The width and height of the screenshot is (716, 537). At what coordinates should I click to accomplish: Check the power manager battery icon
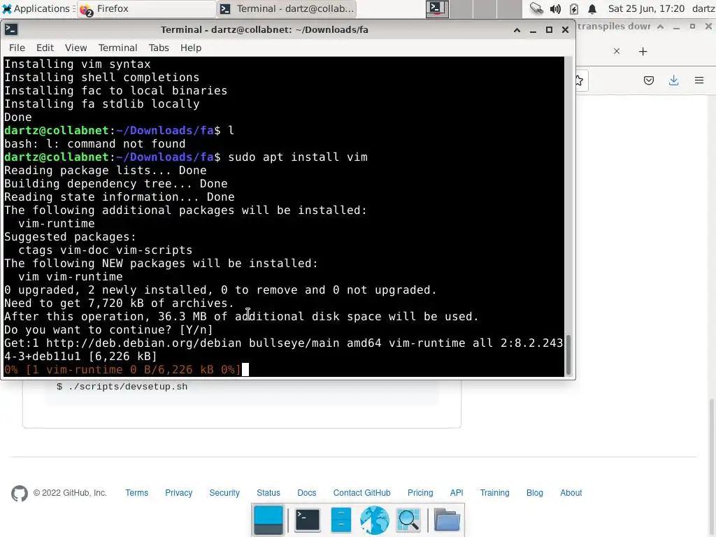click(574, 8)
